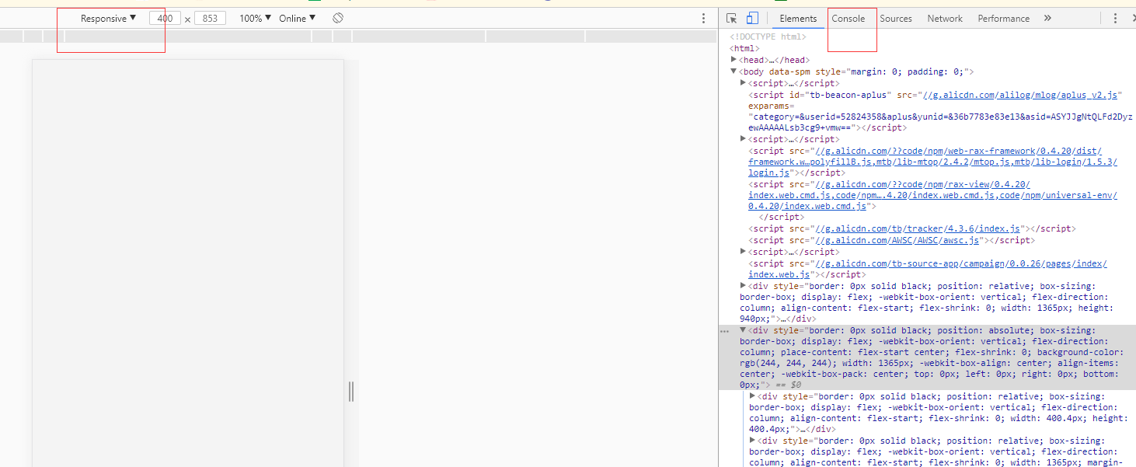Screen dimensions: 1136x467
Task: Expand the first script node under body
Action: tap(743, 82)
